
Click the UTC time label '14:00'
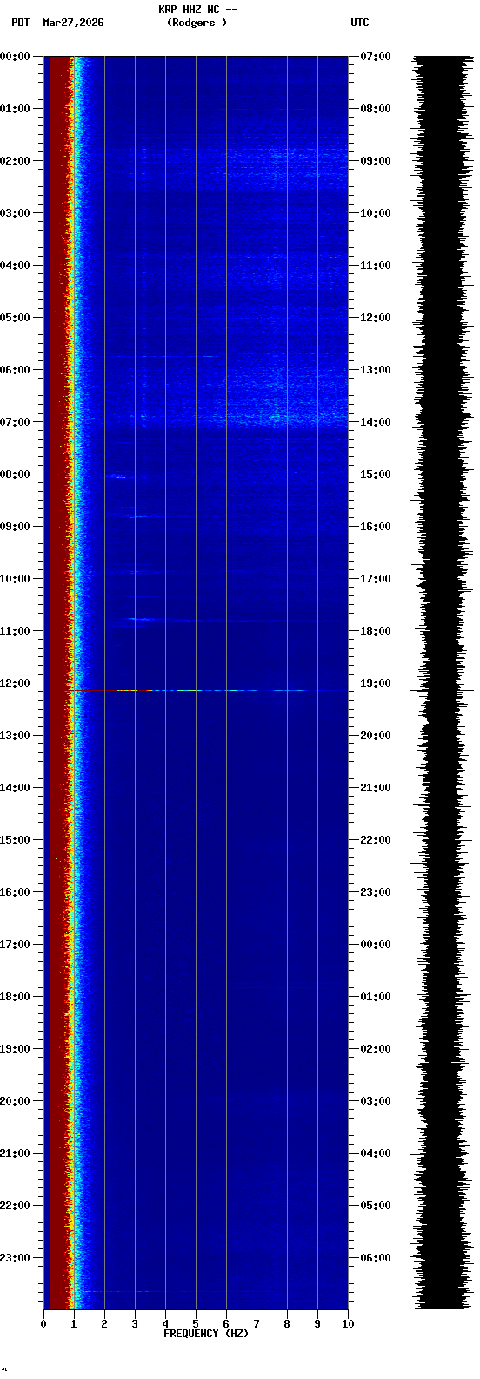tap(376, 422)
